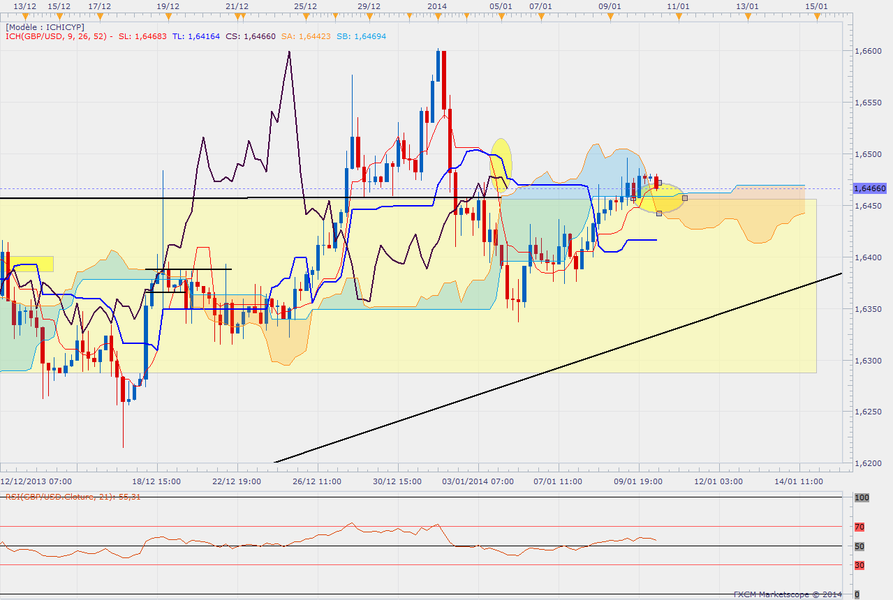Click the 1,6250 price axis label

(869, 412)
